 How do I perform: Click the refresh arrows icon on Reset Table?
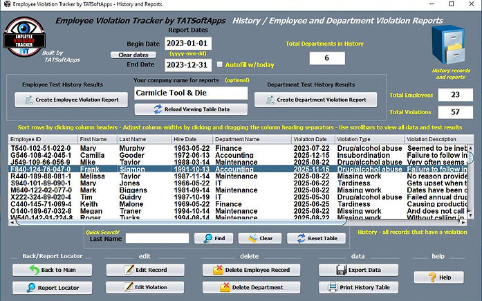click(x=301, y=238)
